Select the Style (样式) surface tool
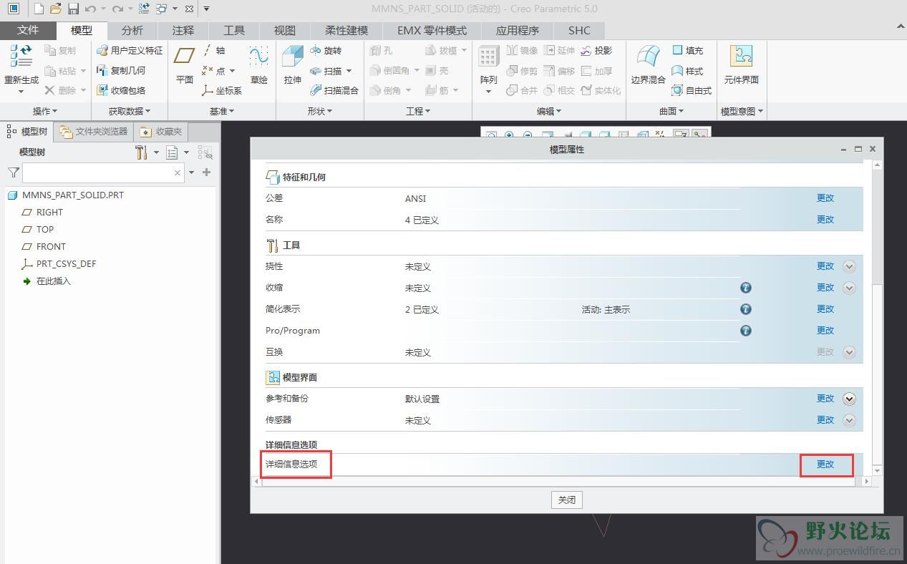907x564 pixels. point(688,70)
